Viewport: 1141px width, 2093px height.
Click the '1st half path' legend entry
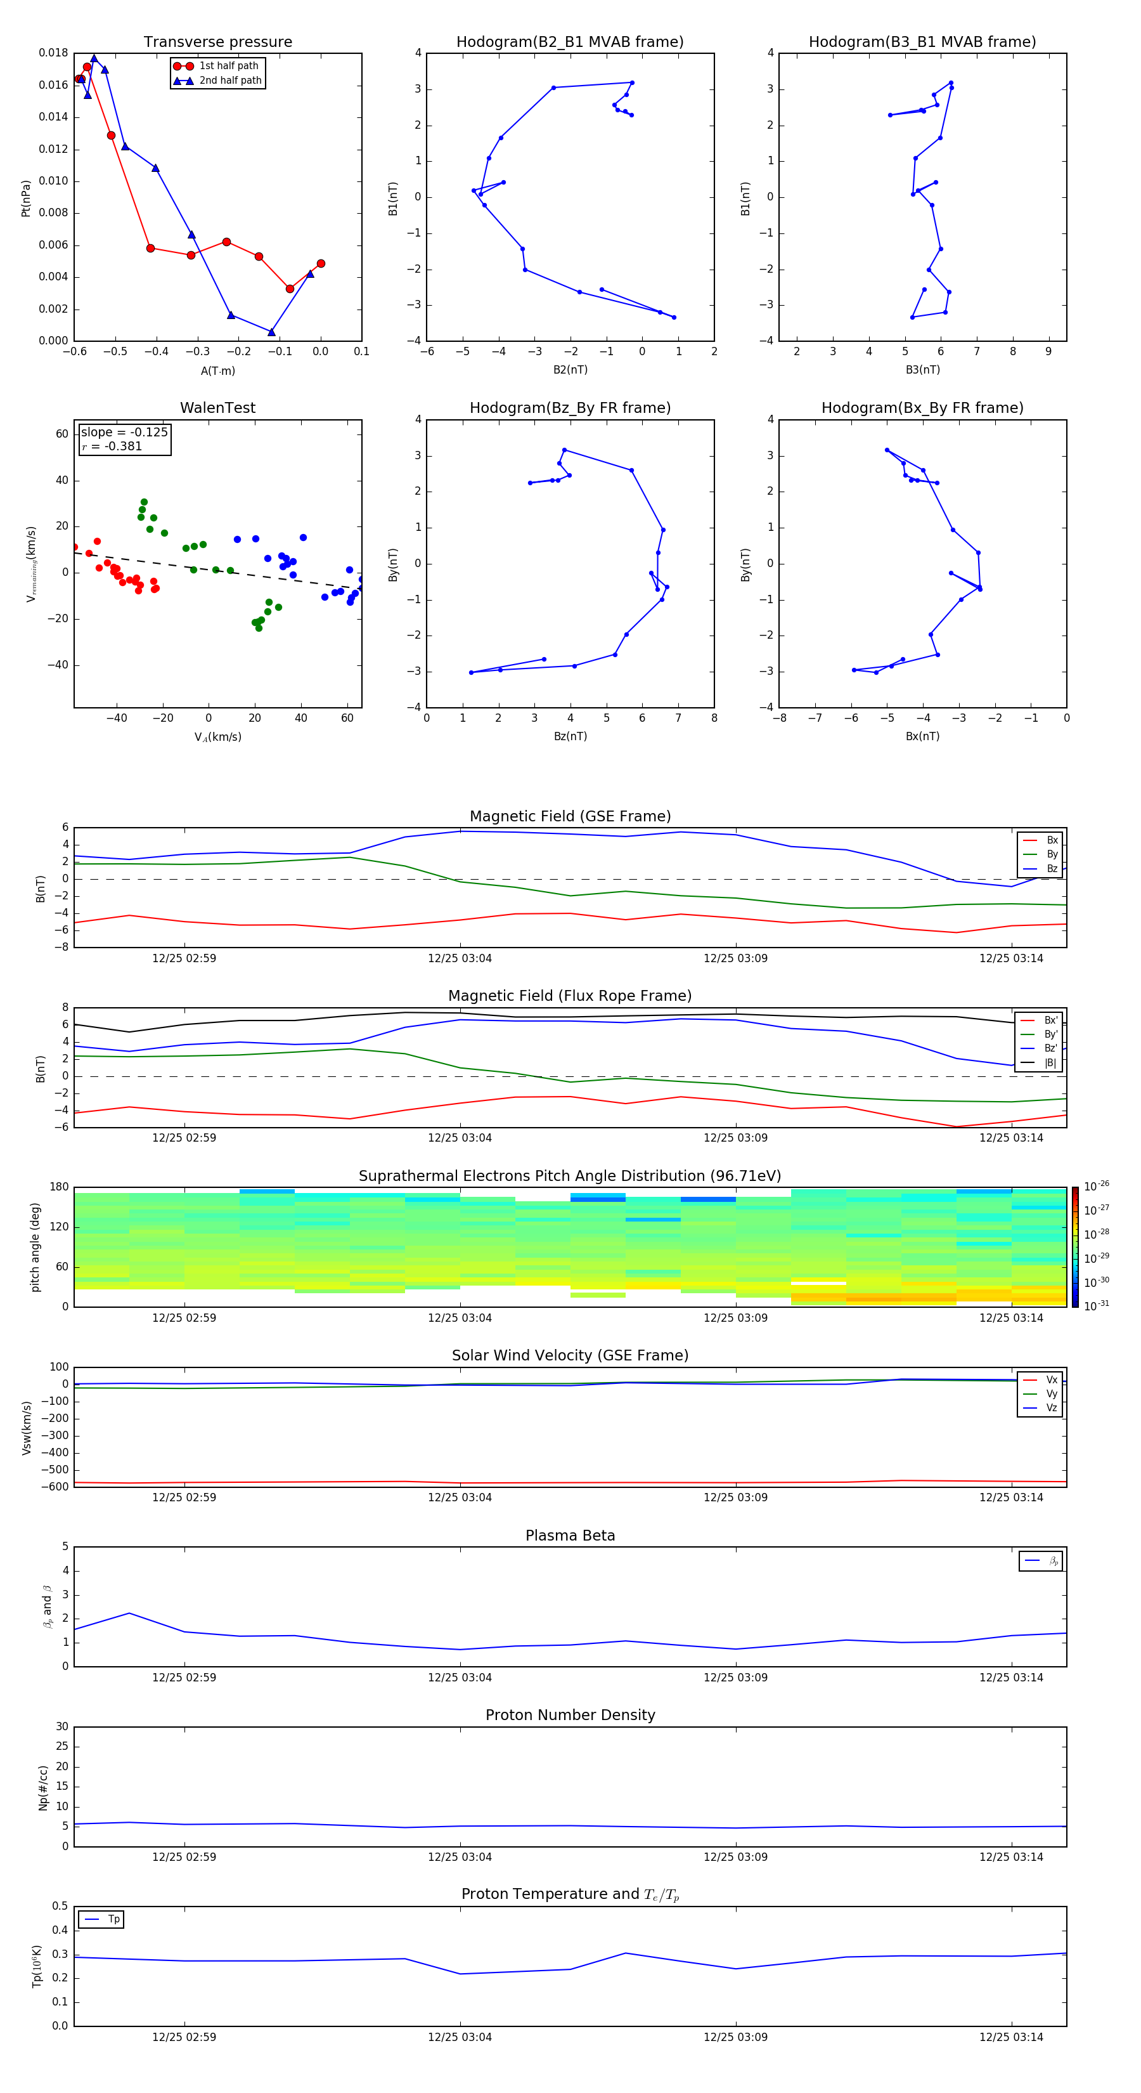point(228,66)
